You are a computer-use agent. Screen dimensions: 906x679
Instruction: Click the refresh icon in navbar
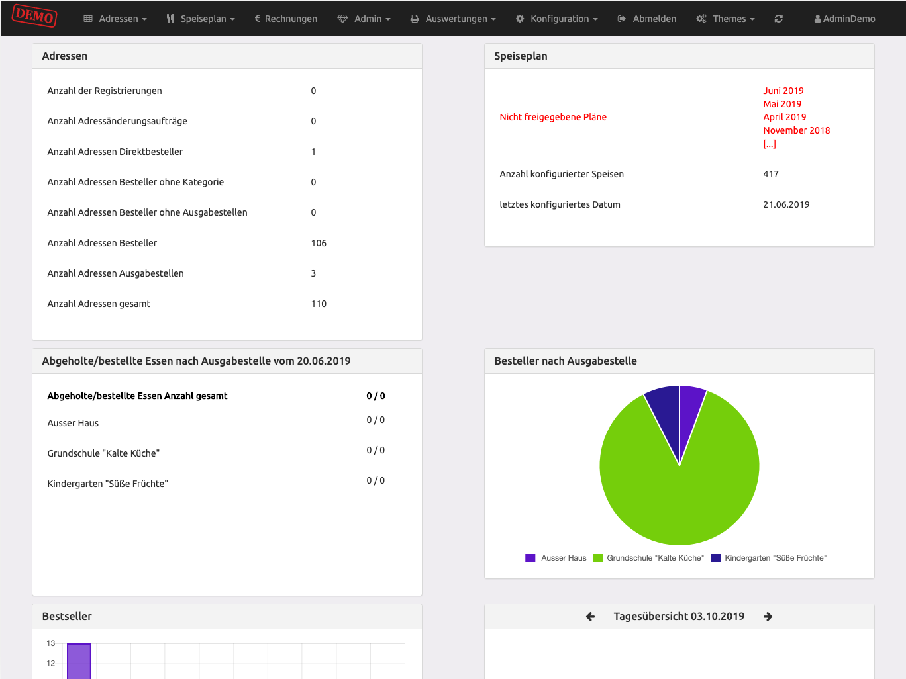(779, 19)
